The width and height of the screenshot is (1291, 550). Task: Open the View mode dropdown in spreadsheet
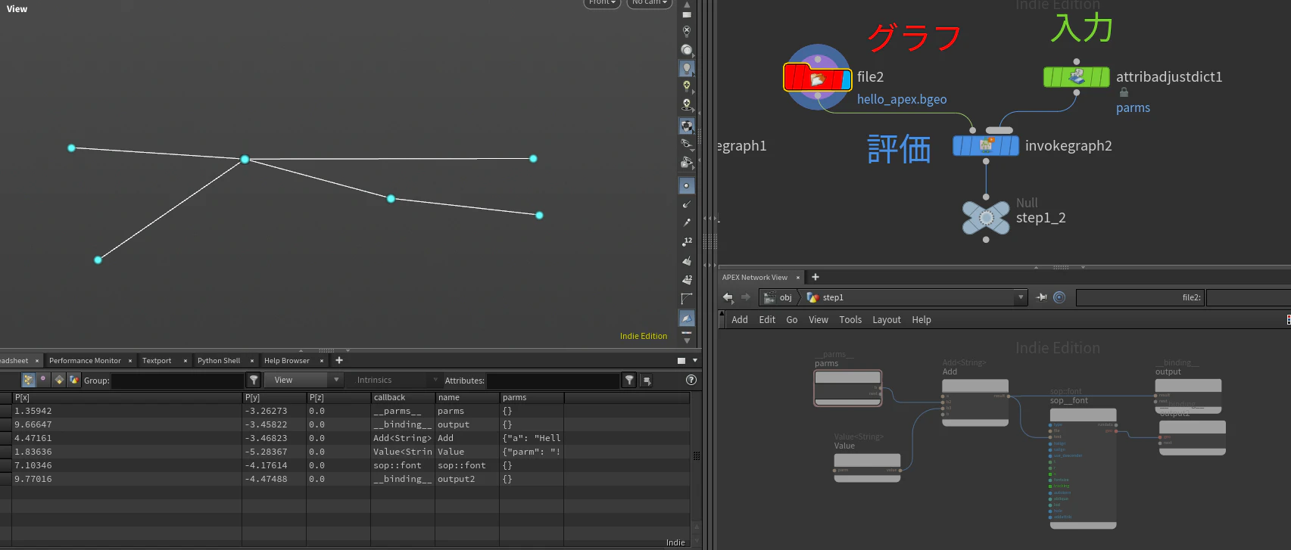304,380
